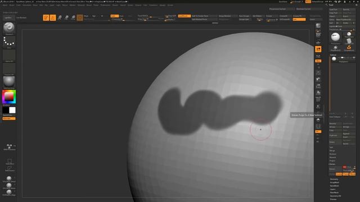Click the Auto Groups button
Screen dimensions: 360x202
245,16
